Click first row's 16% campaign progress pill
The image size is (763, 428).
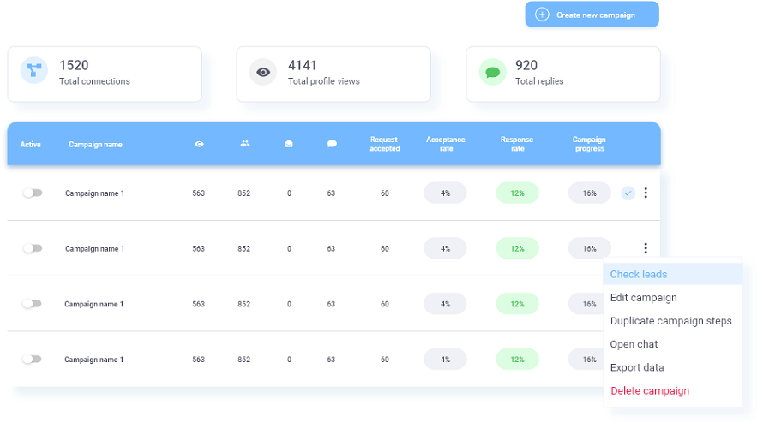pyautogui.click(x=589, y=193)
